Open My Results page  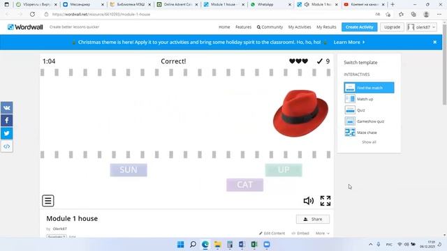coord(326,27)
